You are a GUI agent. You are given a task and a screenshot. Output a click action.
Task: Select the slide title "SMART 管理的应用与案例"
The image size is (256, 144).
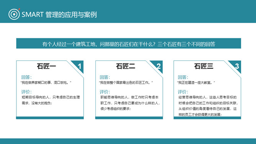[x=59, y=15]
